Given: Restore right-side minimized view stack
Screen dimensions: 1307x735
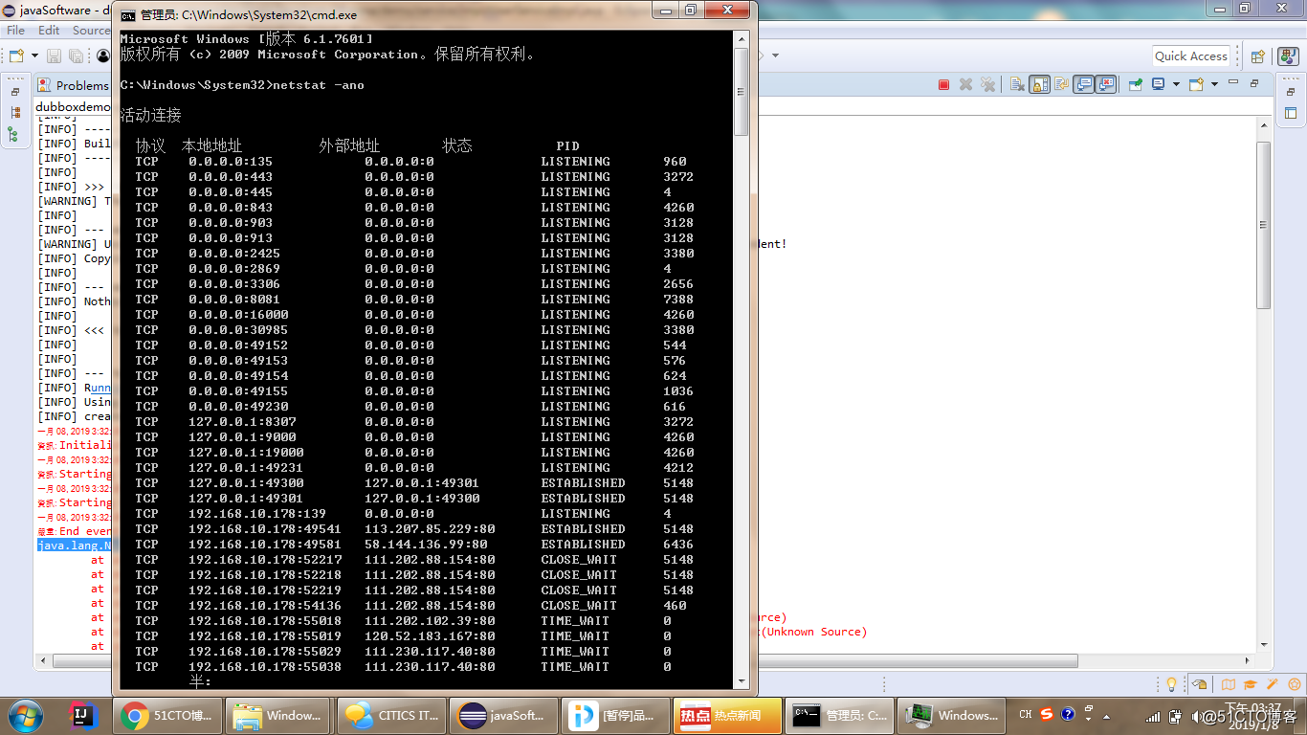Looking at the screenshot, I should pyautogui.click(x=1291, y=92).
